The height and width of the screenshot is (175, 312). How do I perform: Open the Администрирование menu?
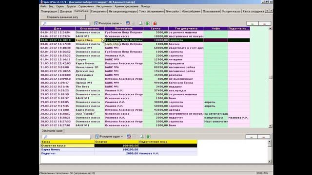126,6
